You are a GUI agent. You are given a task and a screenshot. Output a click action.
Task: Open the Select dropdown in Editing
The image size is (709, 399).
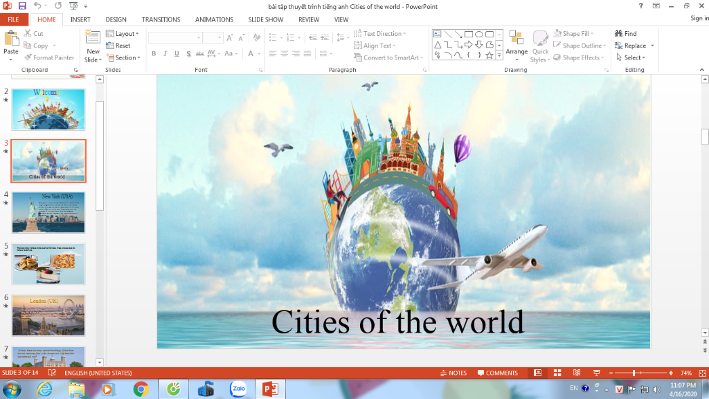630,58
